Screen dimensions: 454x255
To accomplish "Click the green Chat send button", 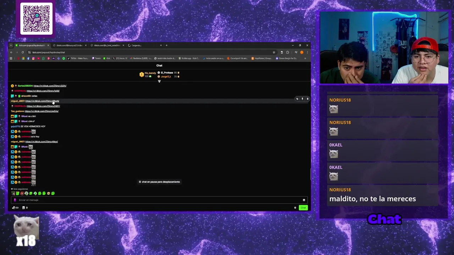I will point(303,208).
